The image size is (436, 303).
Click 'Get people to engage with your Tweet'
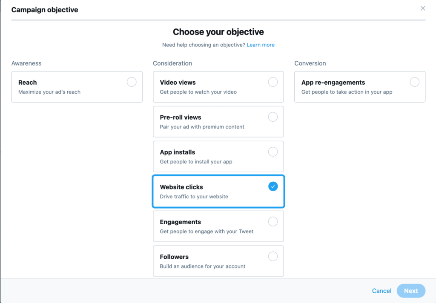pyautogui.click(x=207, y=232)
